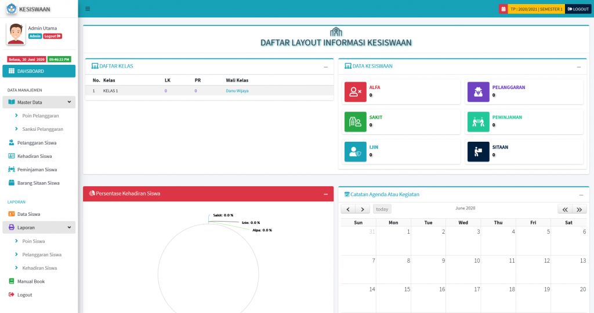Click the teal IJIN icon tile

click(355, 152)
